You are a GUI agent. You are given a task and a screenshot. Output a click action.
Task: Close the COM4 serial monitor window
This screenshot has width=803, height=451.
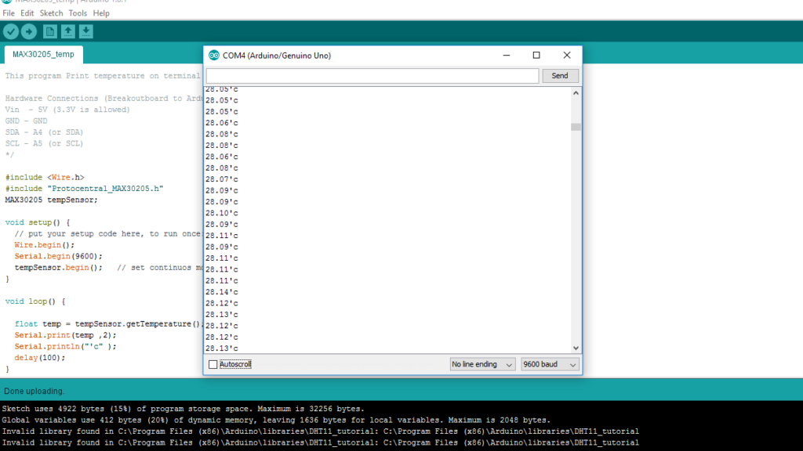click(566, 56)
